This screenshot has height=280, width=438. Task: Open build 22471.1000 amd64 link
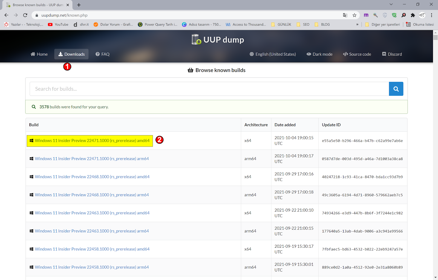pos(92,141)
